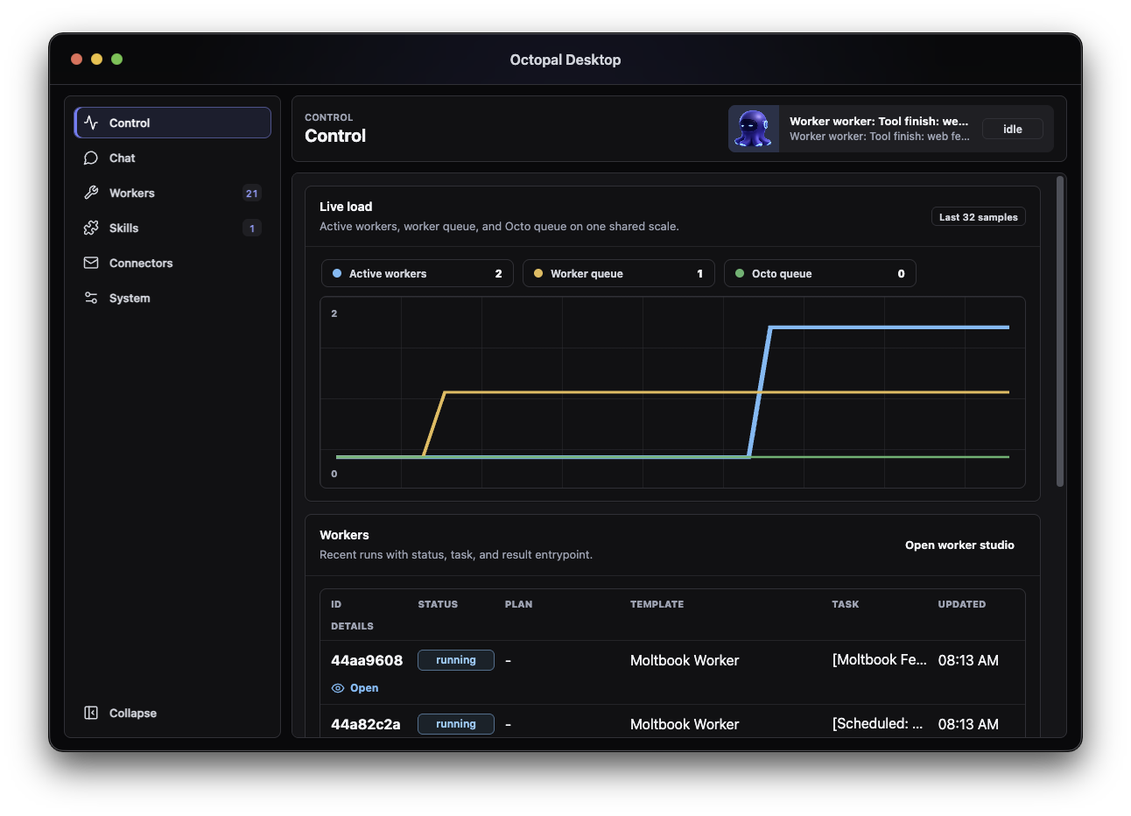Click the Workers count badge 21
This screenshot has height=816, width=1131.
coord(252,193)
